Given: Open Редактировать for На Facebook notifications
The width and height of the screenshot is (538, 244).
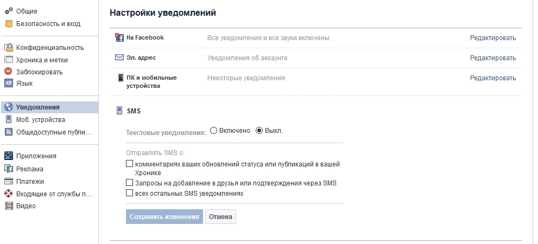Looking at the screenshot, I should (492, 38).
